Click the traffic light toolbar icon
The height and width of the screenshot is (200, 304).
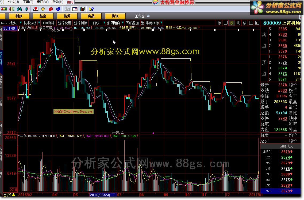(4, 9)
